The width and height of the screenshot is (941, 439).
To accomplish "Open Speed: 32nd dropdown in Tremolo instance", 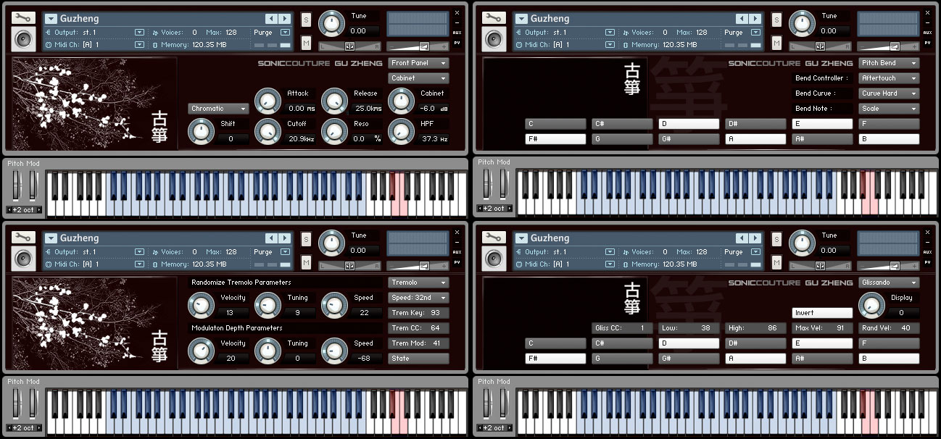I will click(x=418, y=298).
